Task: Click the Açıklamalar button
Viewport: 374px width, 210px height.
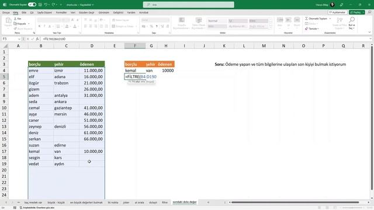Action: click(337, 12)
